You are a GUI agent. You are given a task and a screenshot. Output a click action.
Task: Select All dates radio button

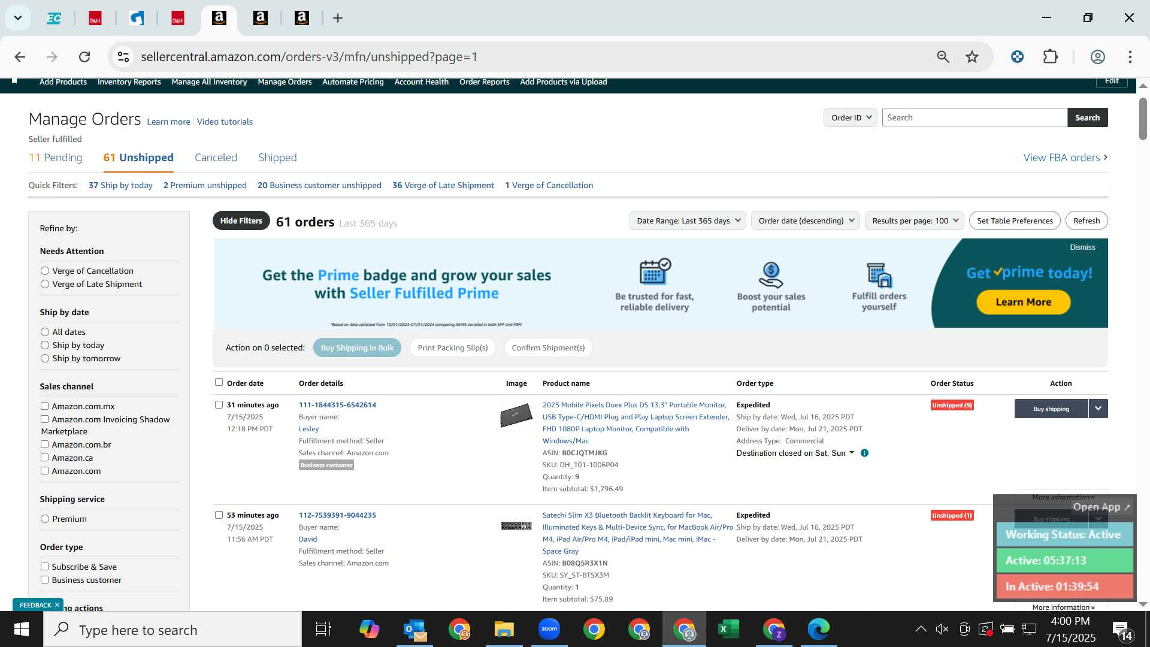[x=45, y=332]
